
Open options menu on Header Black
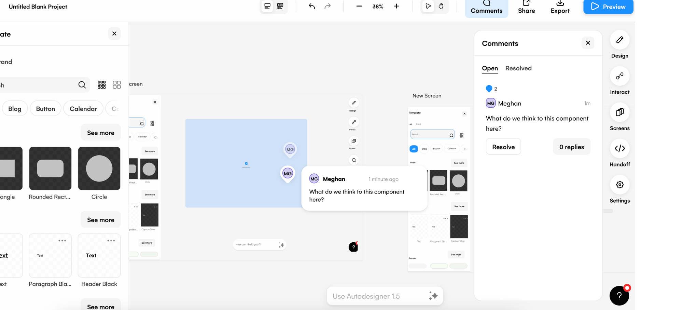(x=111, y=241)
